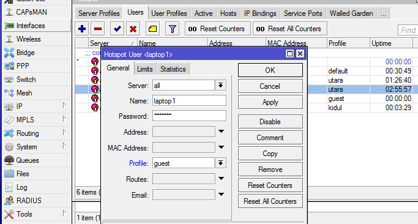418x224 pixels.
Task: Expand the Tools submenu
Action: pos(64,214)
